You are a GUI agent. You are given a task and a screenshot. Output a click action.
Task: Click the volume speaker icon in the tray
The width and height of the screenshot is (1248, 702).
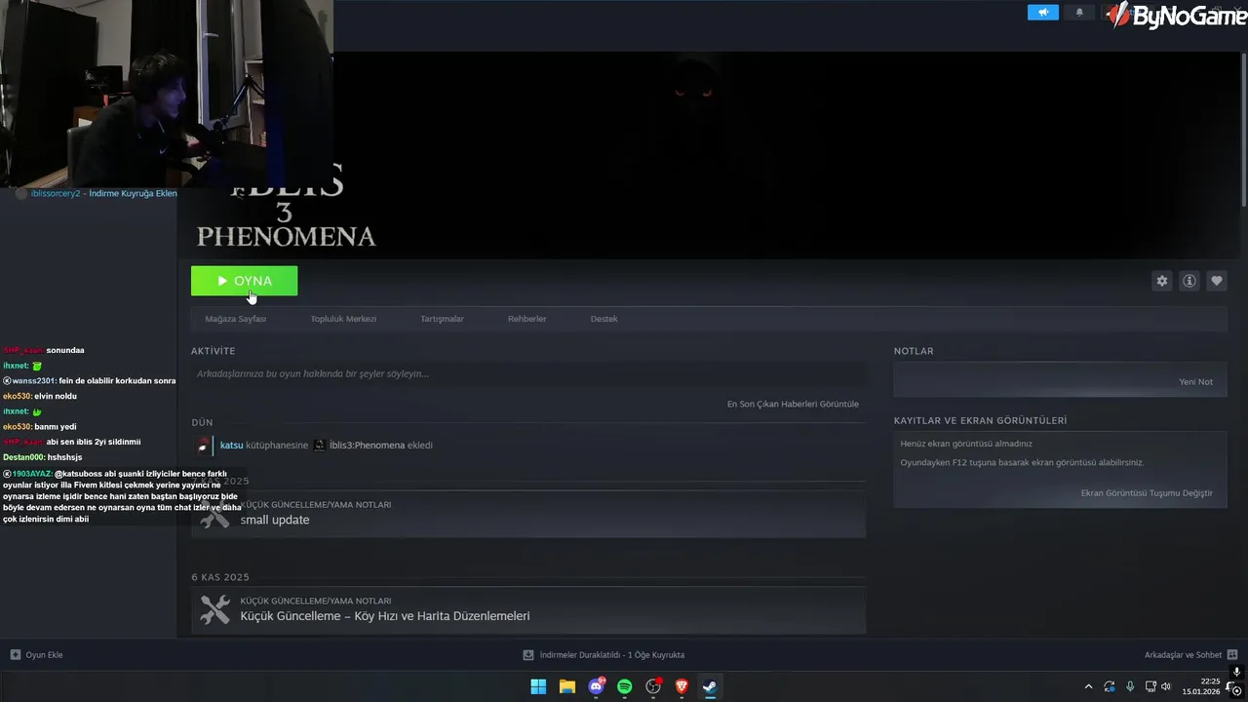(1166, 686)
